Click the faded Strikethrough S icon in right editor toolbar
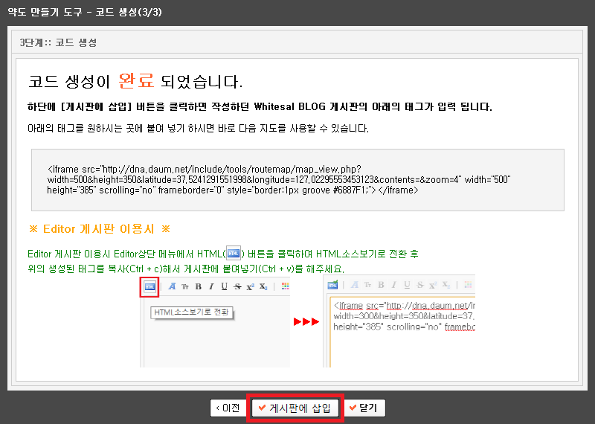Screen dimensions: 595x424 point(420,285)
